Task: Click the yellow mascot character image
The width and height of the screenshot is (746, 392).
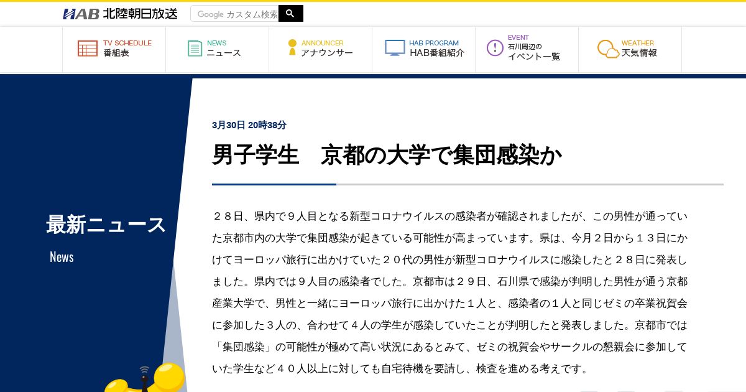Action: point(145,378)
